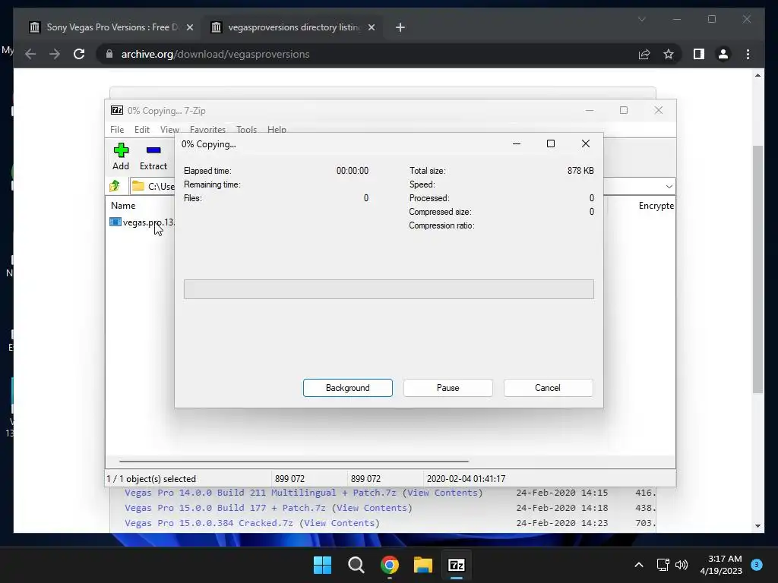The height and width of the screenshot is (583, 778).
Task: Click the 7z logo in 7-Zip title bar
Action: [x=117, y=110]
